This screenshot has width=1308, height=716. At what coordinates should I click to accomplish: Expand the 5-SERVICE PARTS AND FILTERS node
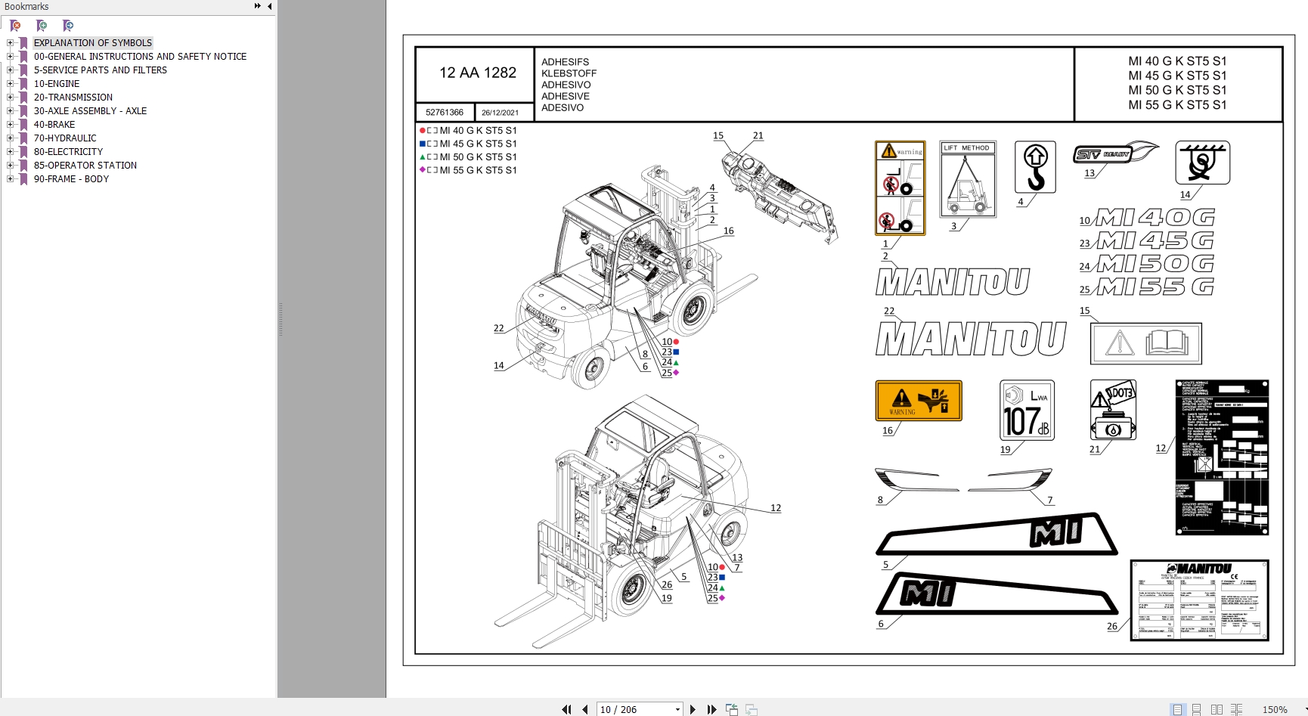tap(10, 70)
